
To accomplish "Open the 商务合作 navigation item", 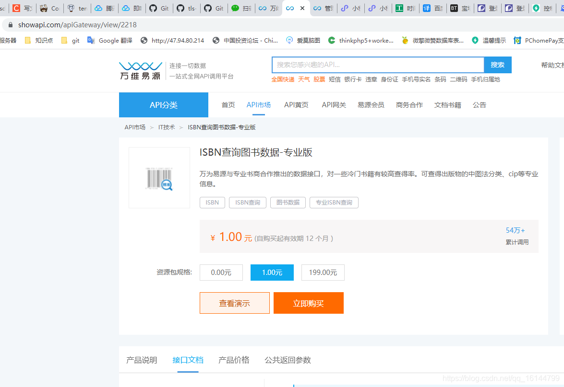I will [409, 105].
